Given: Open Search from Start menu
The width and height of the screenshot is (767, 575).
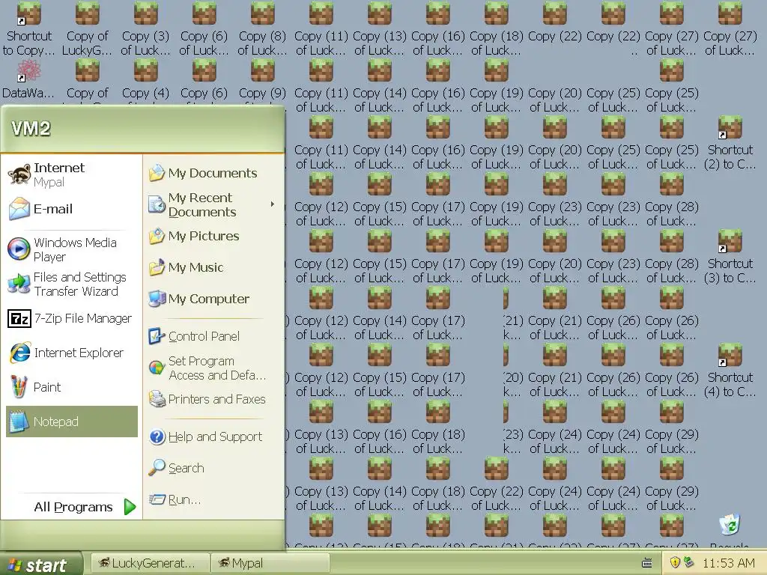Looking at the screenshot, I should click(212, 468).
